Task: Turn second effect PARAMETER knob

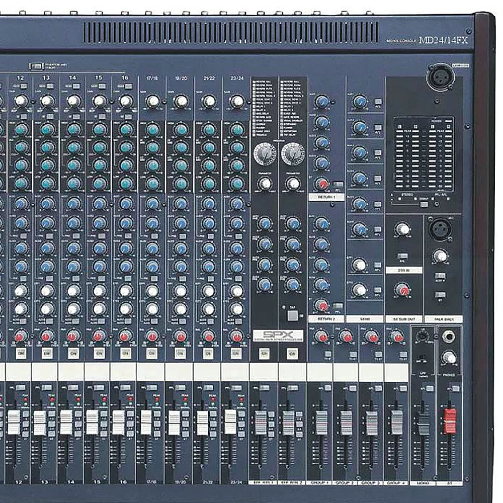Action: click(293, 184)
